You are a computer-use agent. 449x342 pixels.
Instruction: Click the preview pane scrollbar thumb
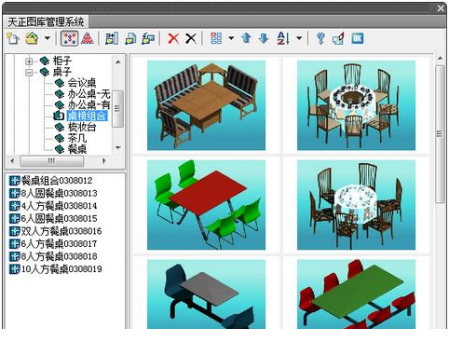[440, 134]
